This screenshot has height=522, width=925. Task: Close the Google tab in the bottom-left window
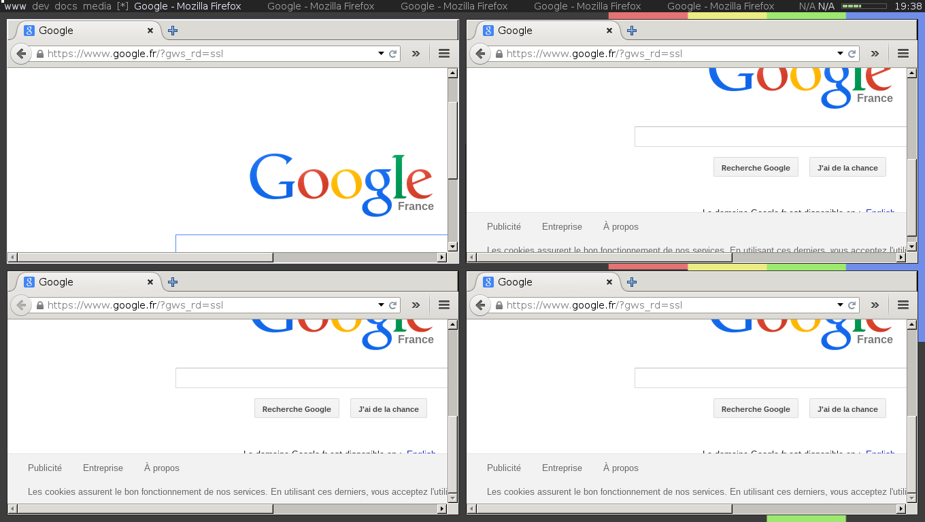[150, 282]
